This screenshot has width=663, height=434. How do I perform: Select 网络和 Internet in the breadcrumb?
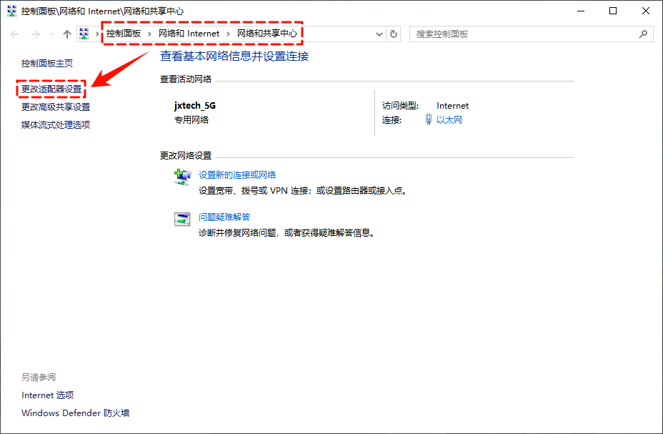click(189, 34)
